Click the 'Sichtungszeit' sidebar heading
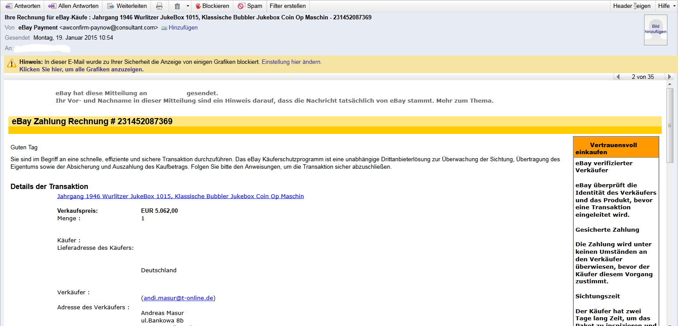Screen dimensions: 678x326 (597, 296)
